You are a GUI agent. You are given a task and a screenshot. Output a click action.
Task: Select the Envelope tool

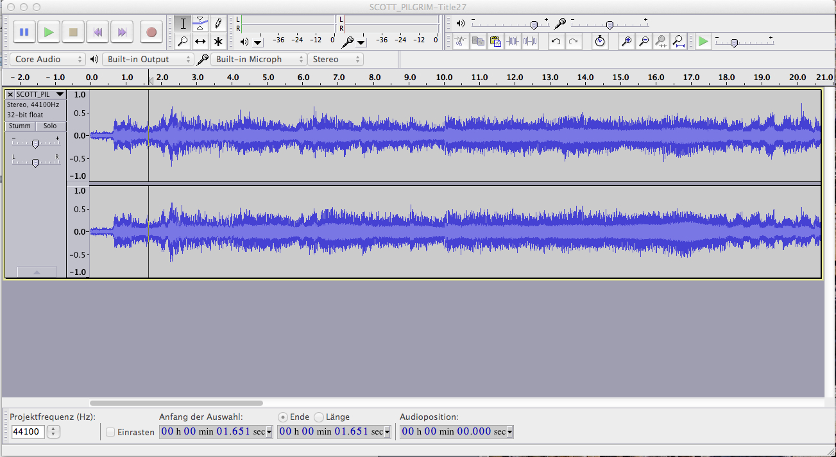[201, 24]
